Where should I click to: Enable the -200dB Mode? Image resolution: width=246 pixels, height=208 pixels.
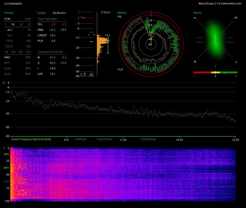click(148, 139)
